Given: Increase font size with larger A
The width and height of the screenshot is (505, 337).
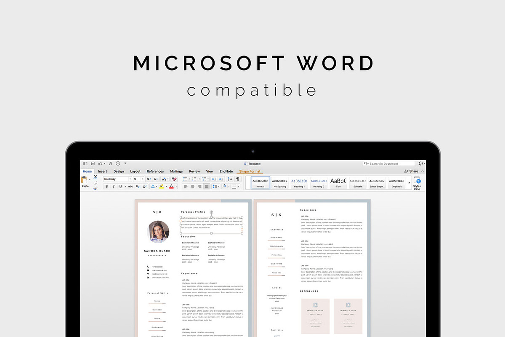Looking at the screenshot, I should pyautogui.click(x=149, y=179).
